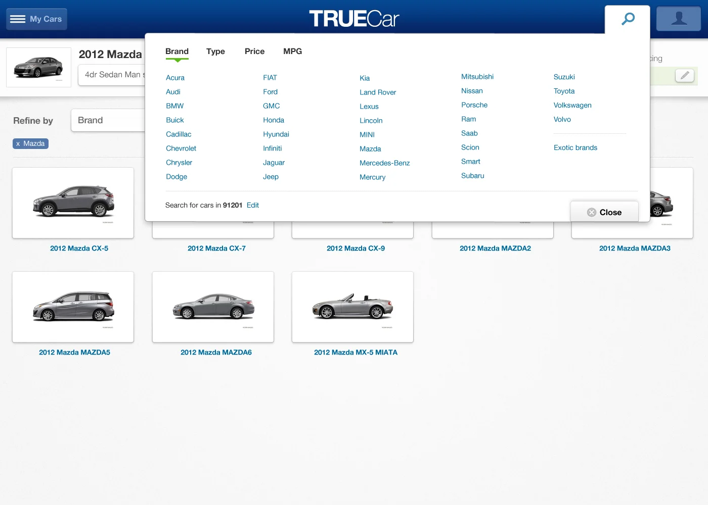Screen dimensions: 708x505
Task: Select the Jaguar brand
Action: pos(274,163)
